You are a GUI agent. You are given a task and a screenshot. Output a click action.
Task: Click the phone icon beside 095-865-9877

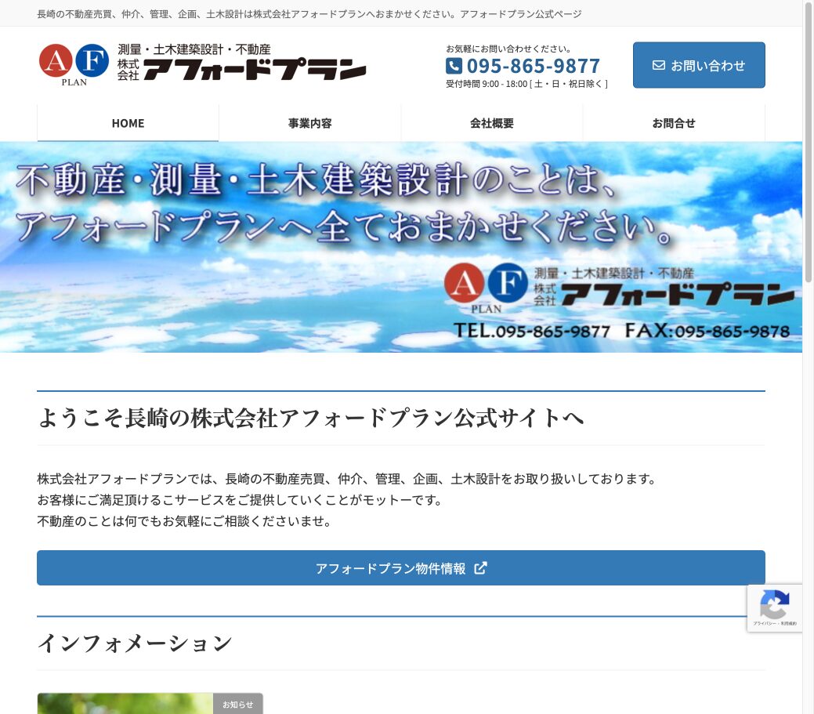(x=454, y=66)
